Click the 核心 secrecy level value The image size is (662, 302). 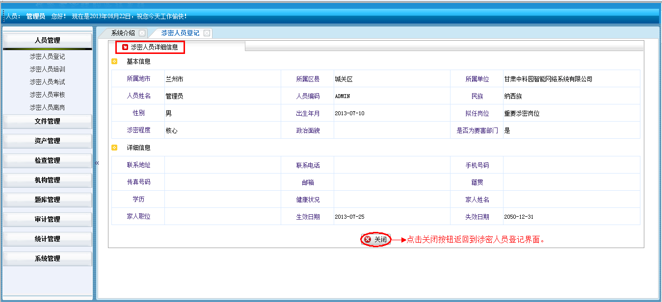point(172,130)
